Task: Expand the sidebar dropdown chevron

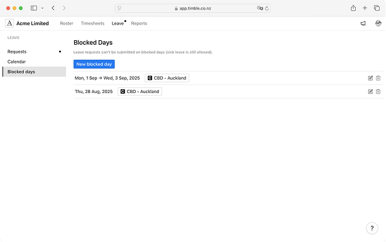Action: pos(42,8)
